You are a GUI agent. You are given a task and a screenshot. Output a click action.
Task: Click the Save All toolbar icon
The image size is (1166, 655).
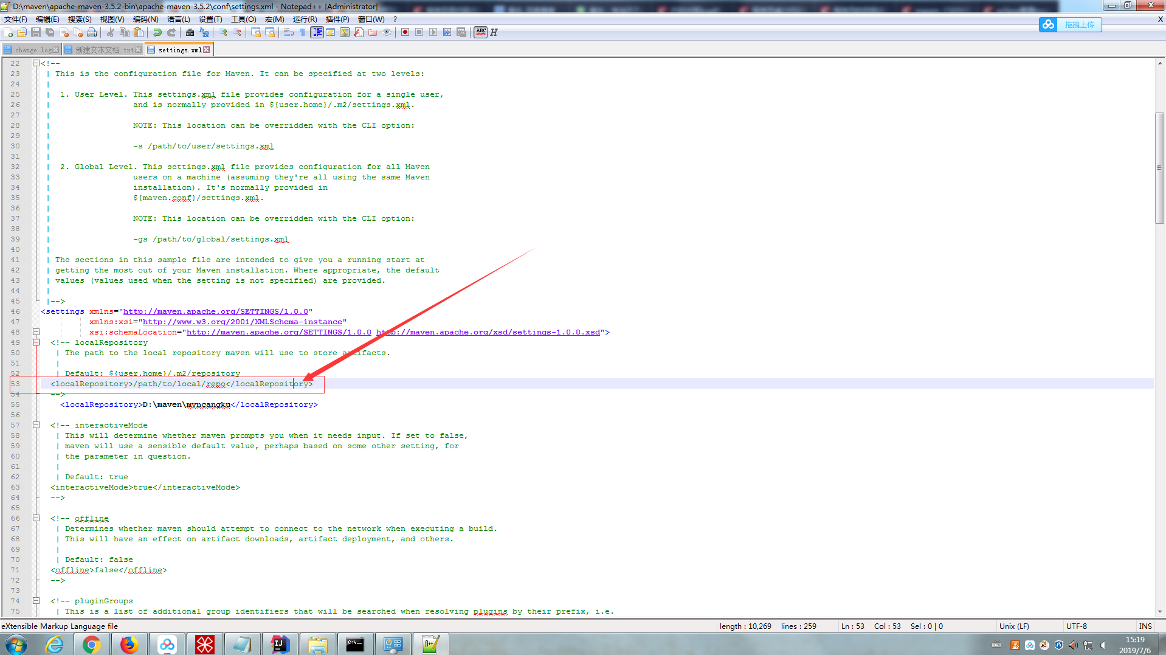(50, 32)
